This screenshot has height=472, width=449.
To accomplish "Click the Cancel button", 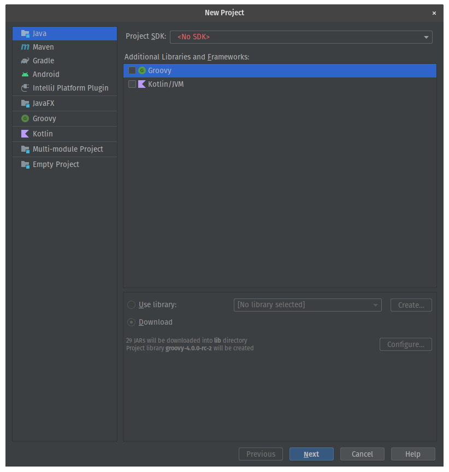I will [362, 454].
